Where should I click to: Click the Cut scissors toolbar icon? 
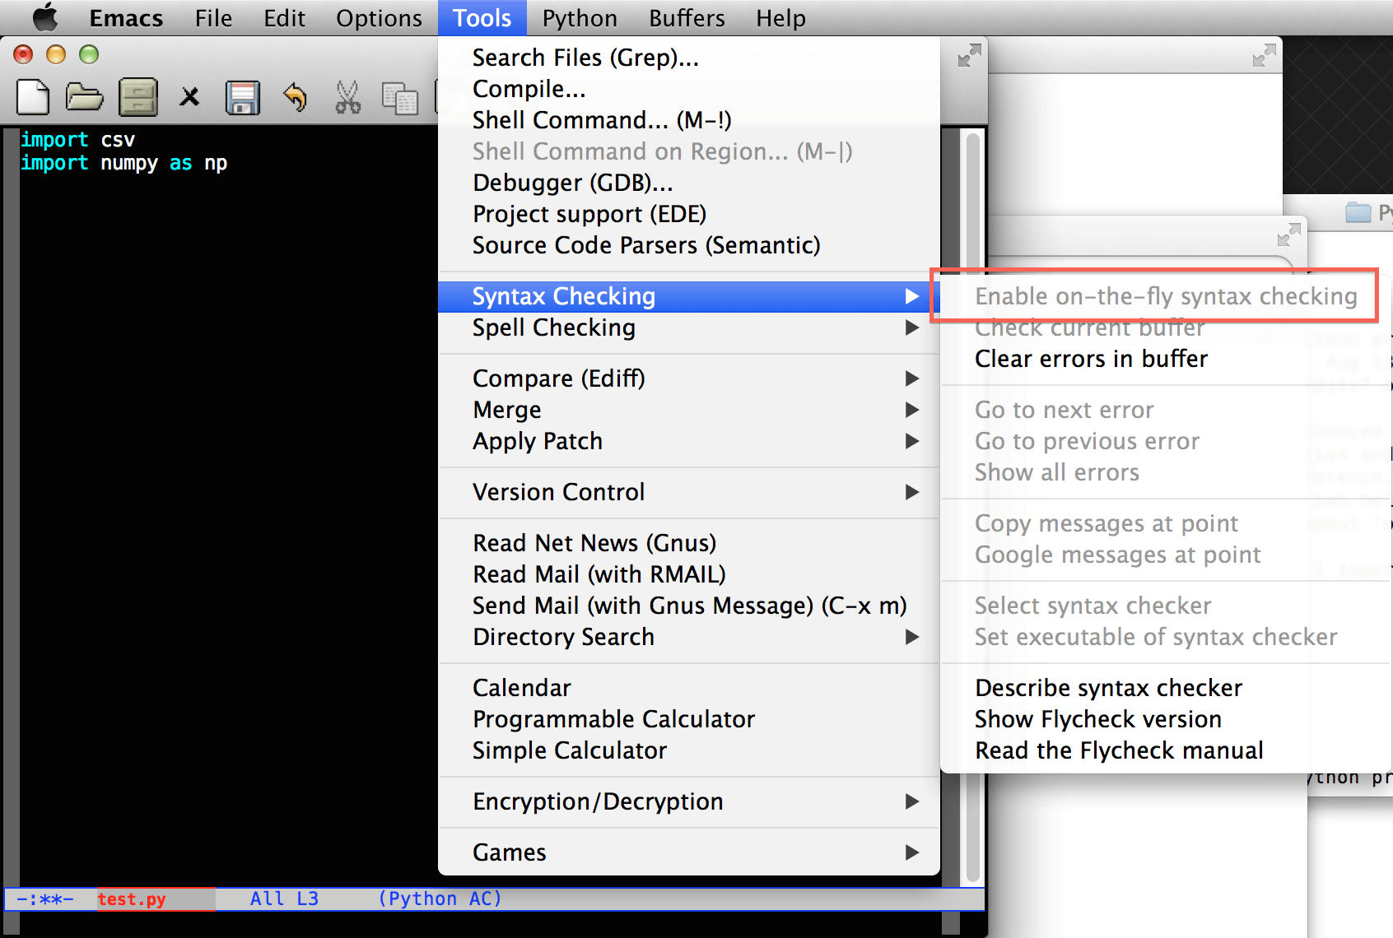[347, 97]
